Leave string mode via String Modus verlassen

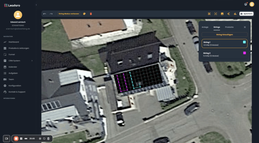click(x=69, y=14)
